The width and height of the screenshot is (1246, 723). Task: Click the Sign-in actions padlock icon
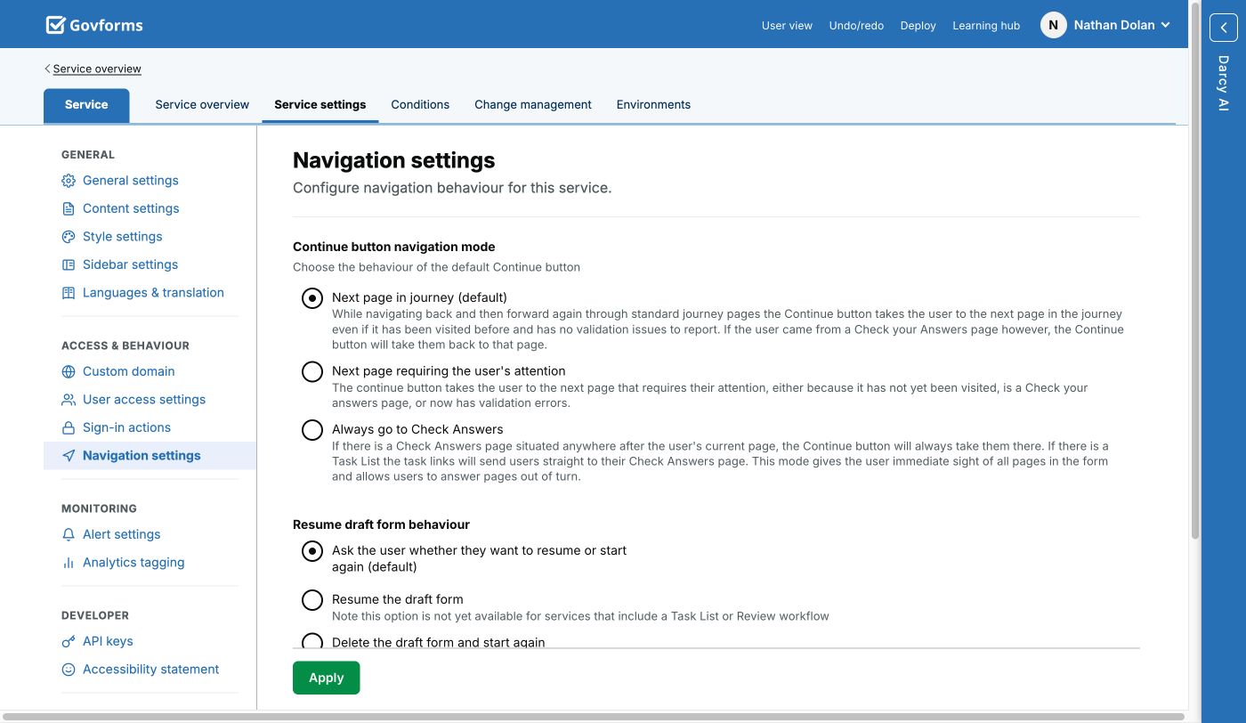click(69, 427)
